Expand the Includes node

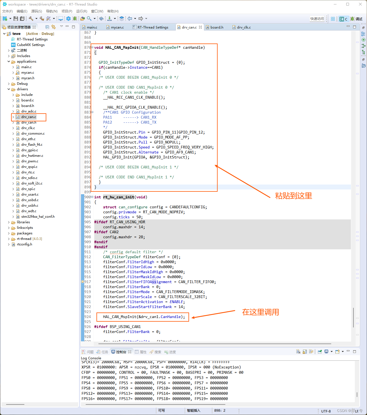tap(9, 56)
